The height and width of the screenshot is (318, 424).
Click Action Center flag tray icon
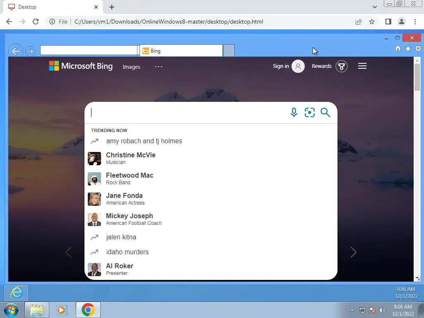(x=372, y=310)
